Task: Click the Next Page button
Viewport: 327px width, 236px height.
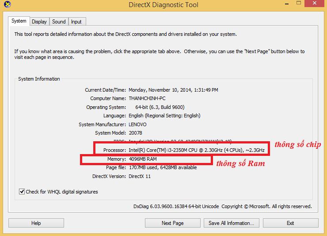Action: pos(173,223)
